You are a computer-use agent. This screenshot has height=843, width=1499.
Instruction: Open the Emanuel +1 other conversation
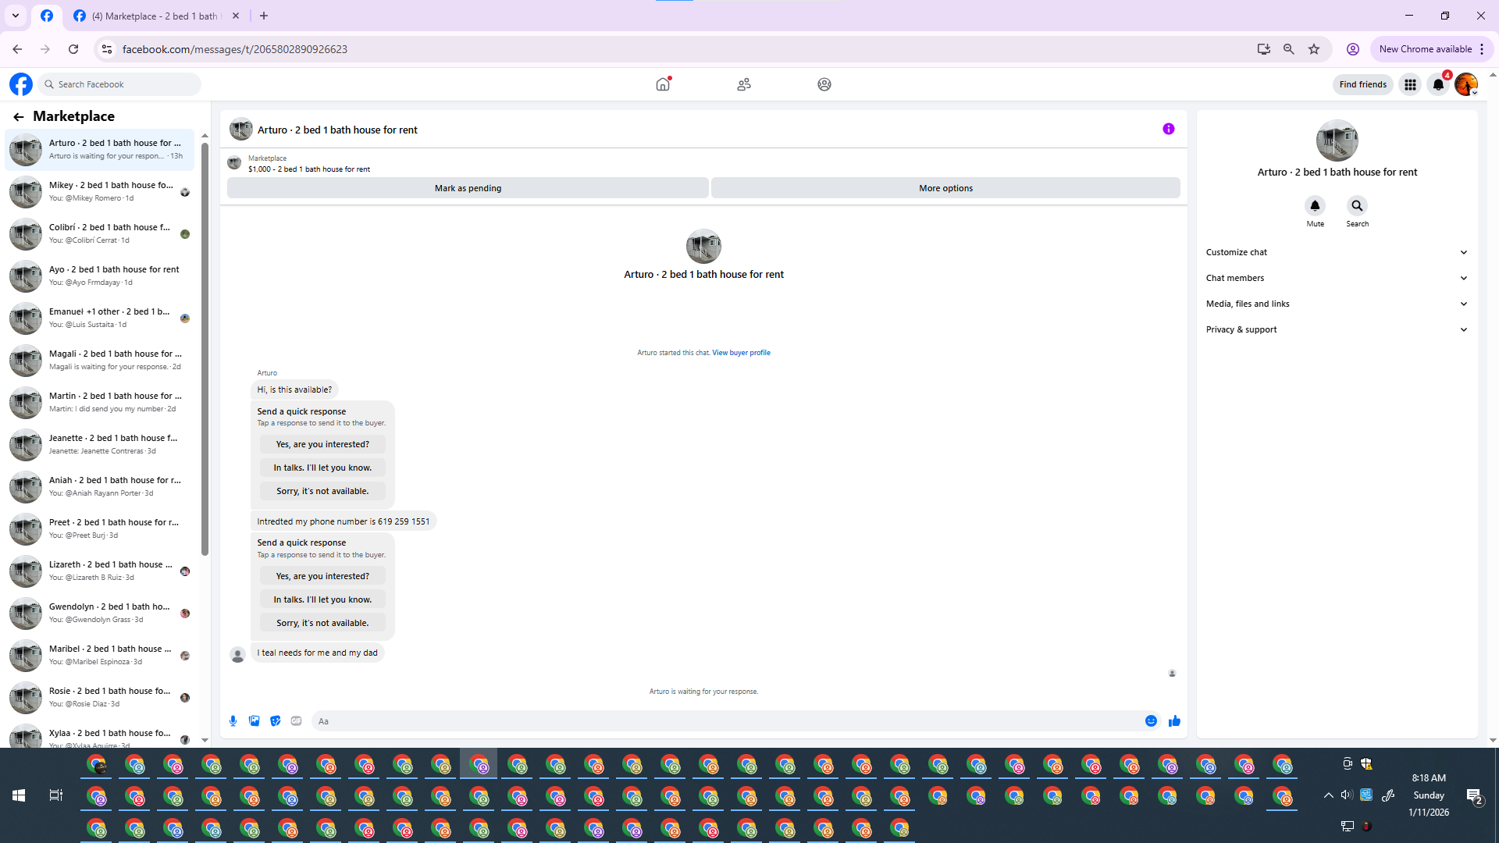(x=100, y=318)
